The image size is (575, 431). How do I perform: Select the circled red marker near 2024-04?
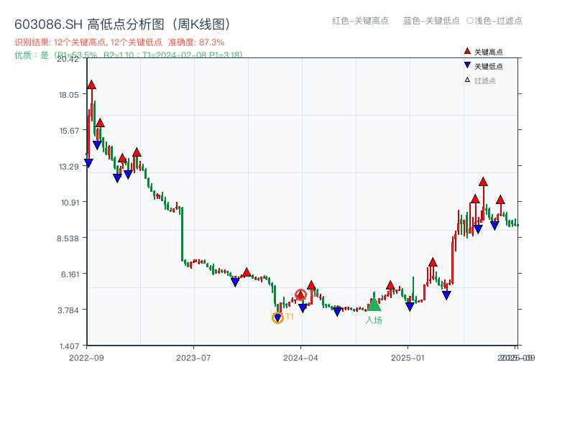[301, 295]
